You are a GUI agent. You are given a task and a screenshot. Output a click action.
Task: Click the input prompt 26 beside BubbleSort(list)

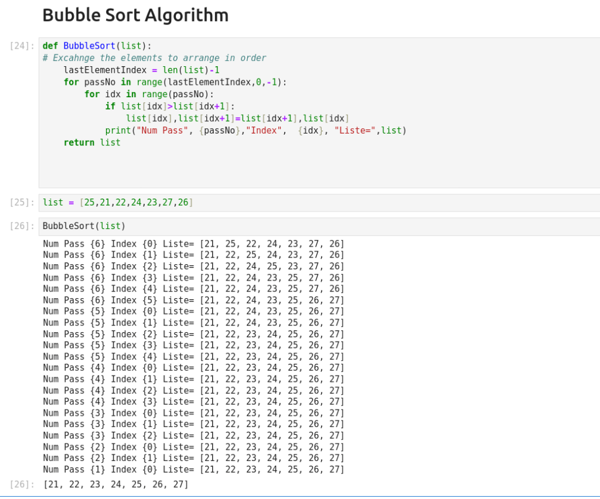[x=22, y=226]
